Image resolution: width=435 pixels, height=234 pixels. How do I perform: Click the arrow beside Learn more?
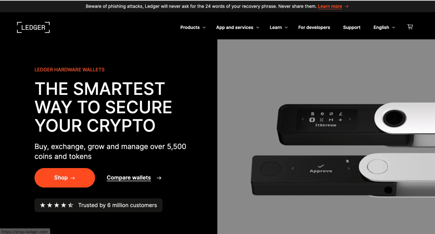tap(347, 6)
